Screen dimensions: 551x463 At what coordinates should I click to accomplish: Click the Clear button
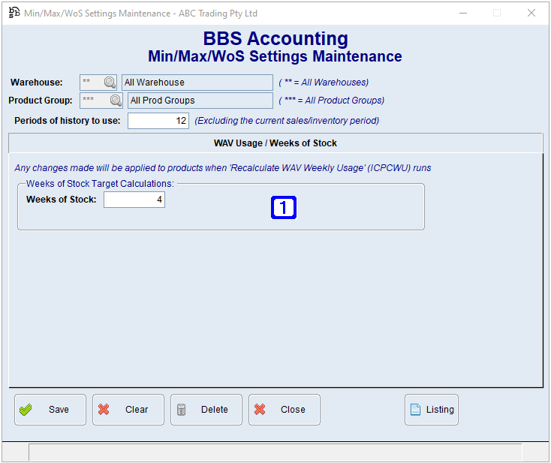tap(128, 410)
